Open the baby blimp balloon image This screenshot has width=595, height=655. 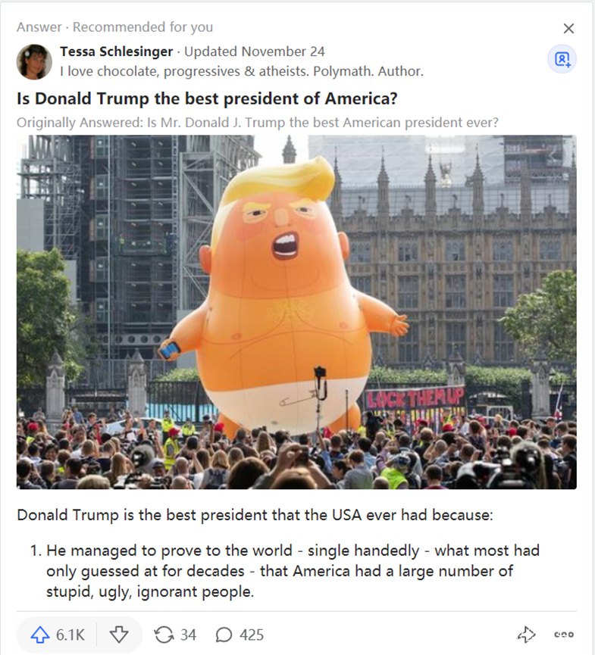296,312
